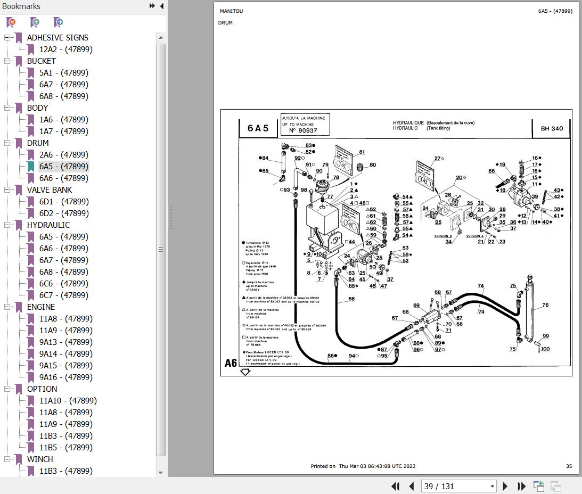
Task: Open bookmark 6A5 - (47899) under HYDRAULIC
Action: click(64, 237)
